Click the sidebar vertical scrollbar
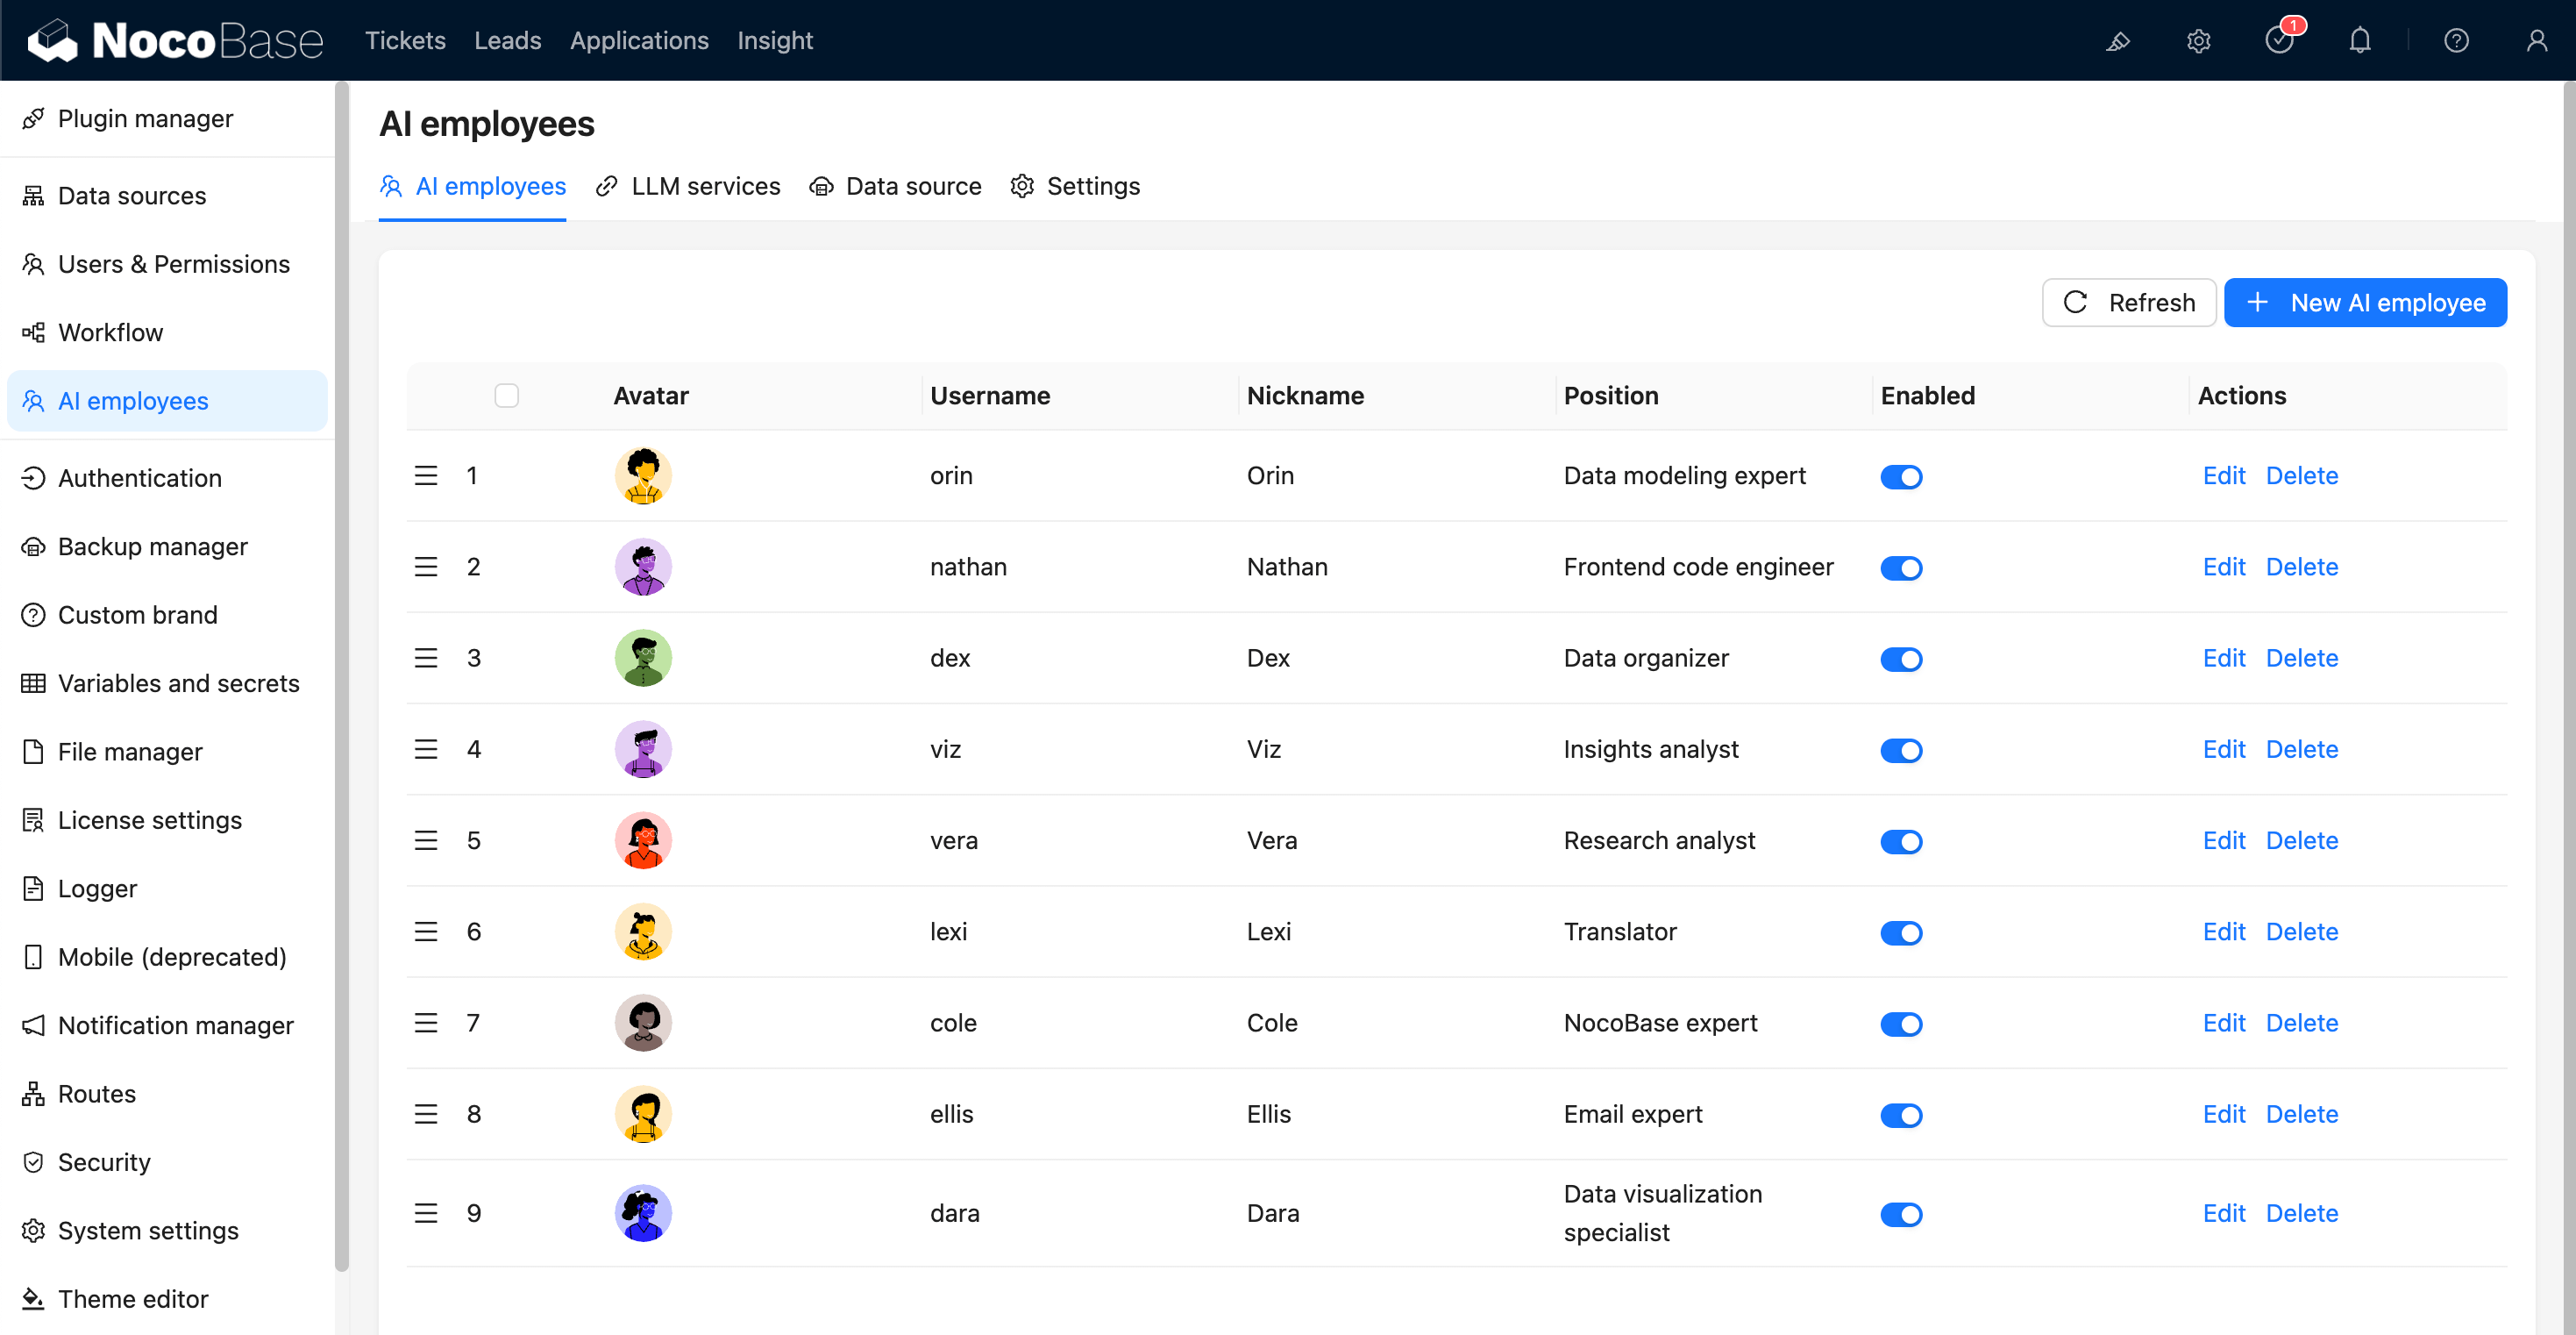Viewport: 2576px width, 1335px height. [x=342, y=676]
